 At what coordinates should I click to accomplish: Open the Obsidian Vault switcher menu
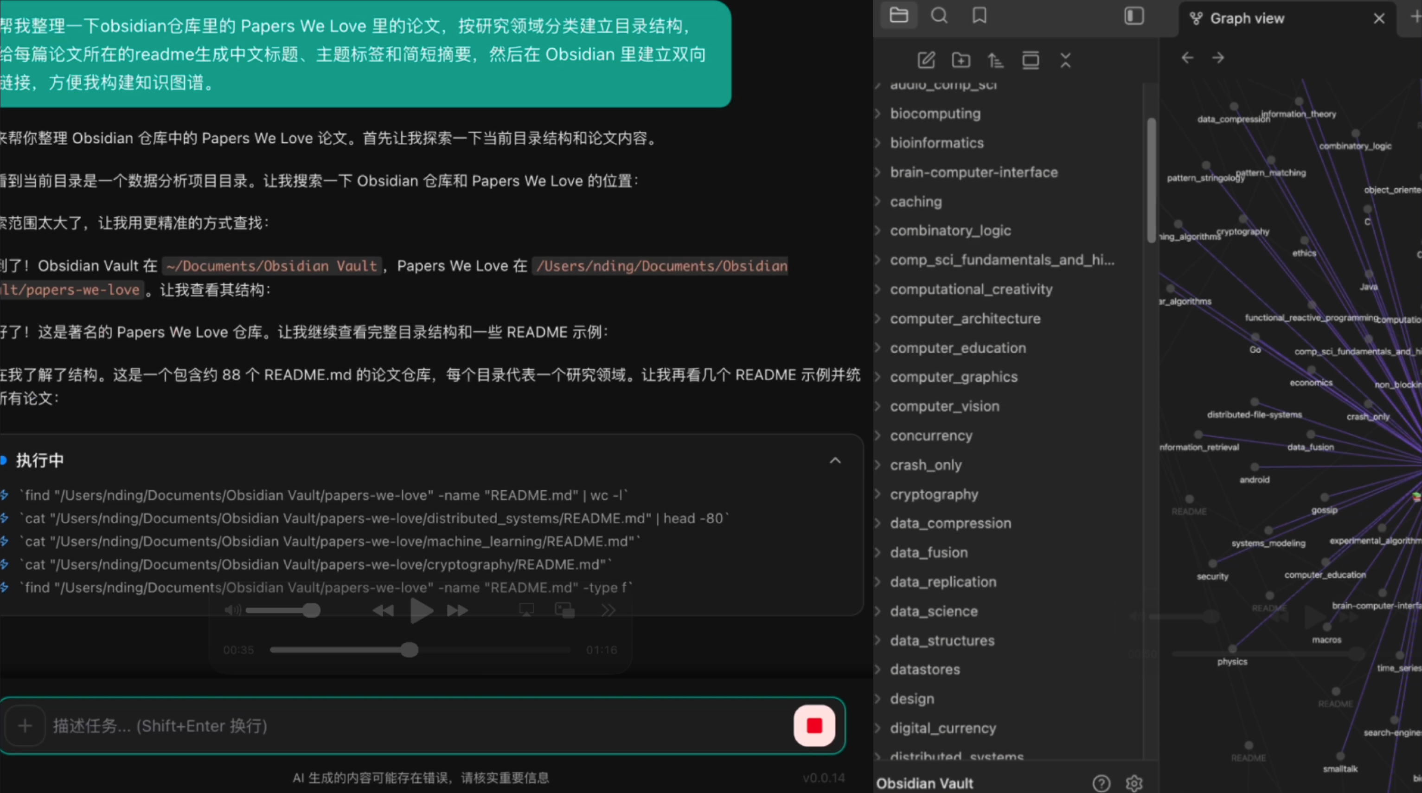pyautogui.click(x=925, y=783)
